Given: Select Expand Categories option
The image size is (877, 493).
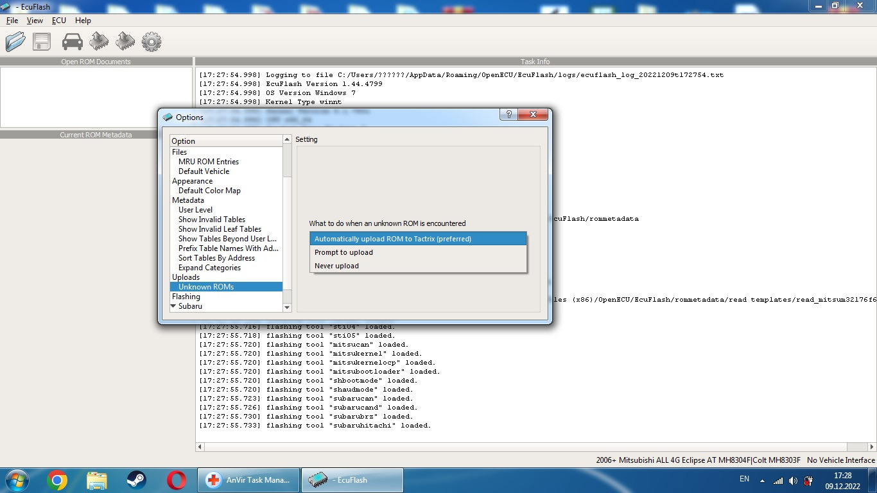Looking at the screenshot, I should [x=209, y=268].
